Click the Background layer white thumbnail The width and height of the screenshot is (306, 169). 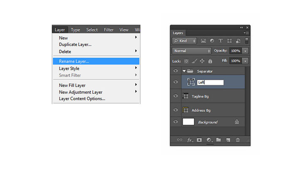point(188,122)
